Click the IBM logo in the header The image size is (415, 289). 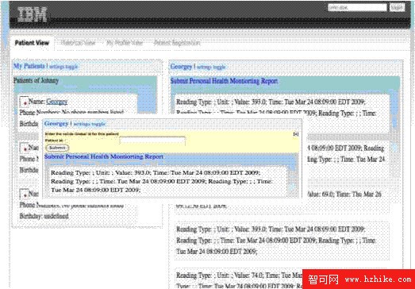(33, 14)
